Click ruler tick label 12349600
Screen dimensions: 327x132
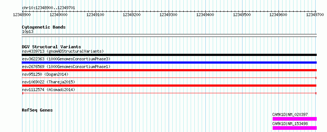(x=279, y=15)
